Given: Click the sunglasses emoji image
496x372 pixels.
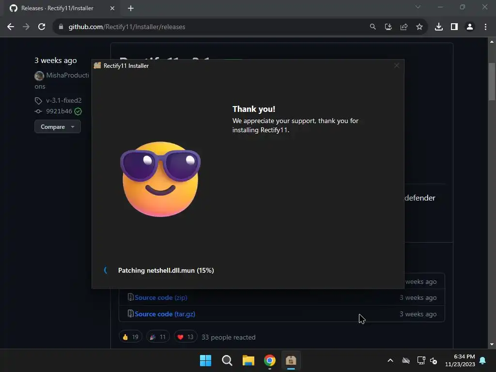Looking at the screenshot, I should click(160, 179).
